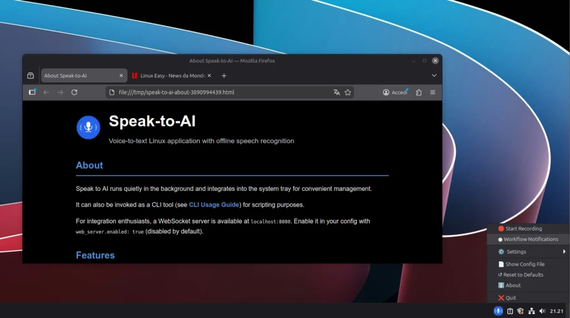
Task: Bookmark this page with the star icon
Action: click(x=348, y=92)
